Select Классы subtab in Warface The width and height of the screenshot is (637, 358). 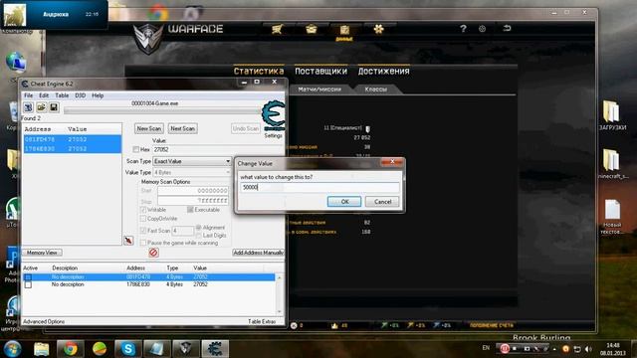coord(376,89)
